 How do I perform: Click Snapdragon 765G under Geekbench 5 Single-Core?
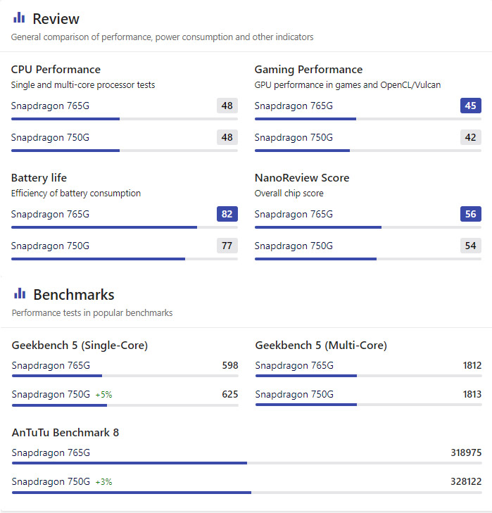(x=51, y=366)
